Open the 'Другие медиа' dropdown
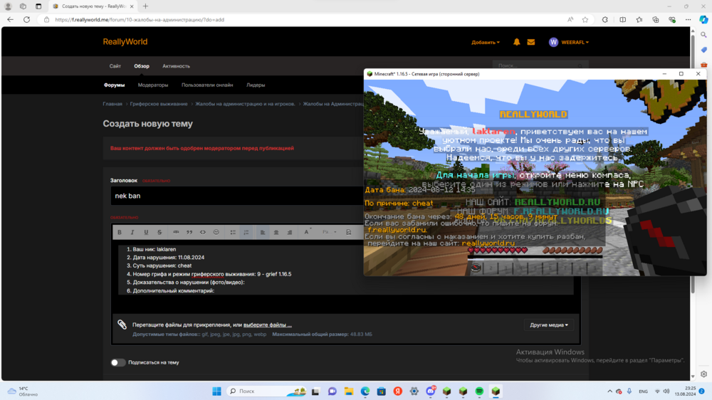712x400 pixels. pos(549,325)
